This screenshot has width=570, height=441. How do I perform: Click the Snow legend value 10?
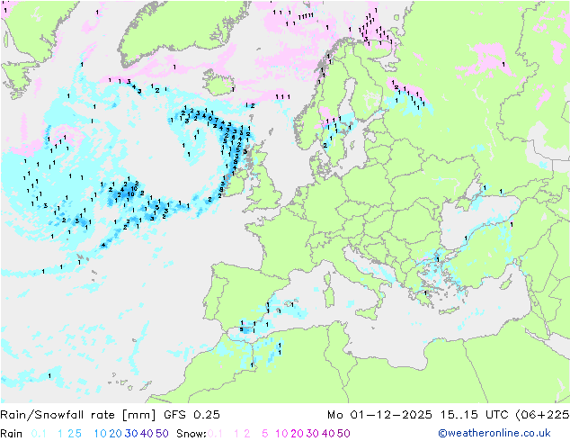tap(281, 434)
